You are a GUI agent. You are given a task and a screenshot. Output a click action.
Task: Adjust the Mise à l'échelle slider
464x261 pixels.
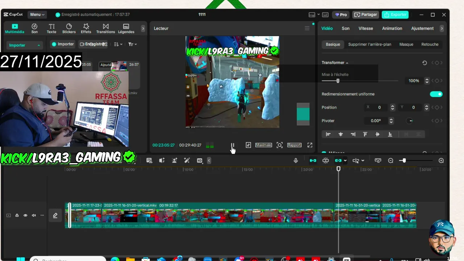coord(338,81)
